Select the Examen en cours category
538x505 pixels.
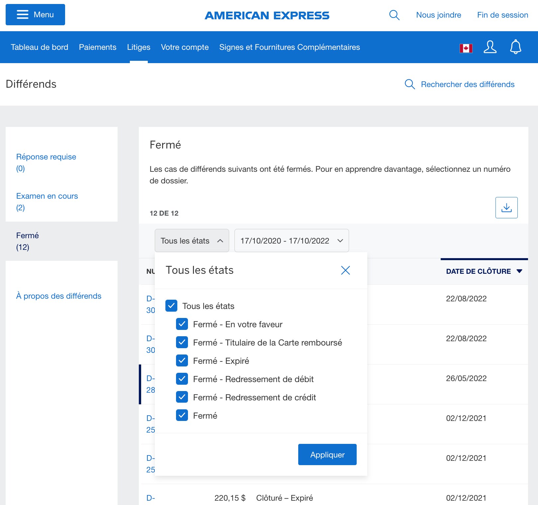(x=47, y=196)
